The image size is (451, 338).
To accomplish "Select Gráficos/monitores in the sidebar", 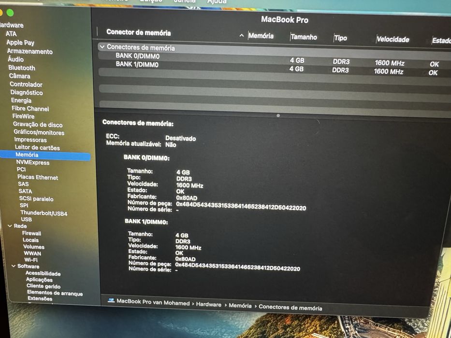I will click(x=39, y=132).
